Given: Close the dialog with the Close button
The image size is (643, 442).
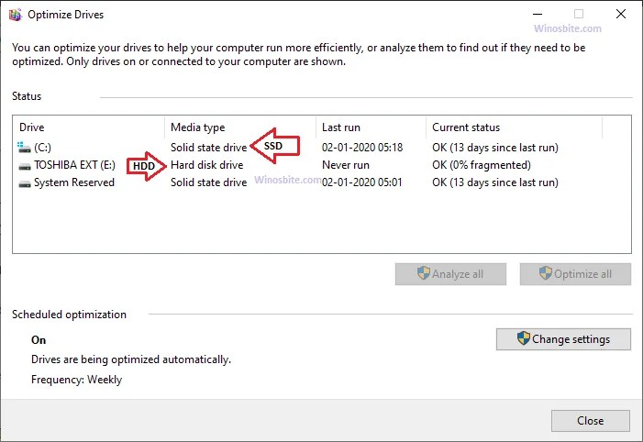Looking at the screenshot, I should (590, 421).
